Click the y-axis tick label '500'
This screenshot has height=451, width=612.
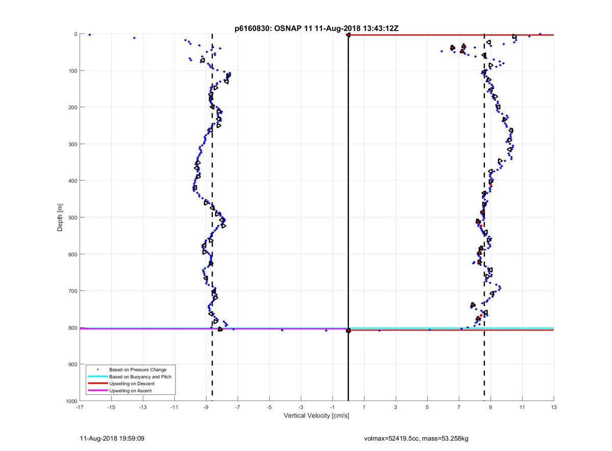click(73, 218)
